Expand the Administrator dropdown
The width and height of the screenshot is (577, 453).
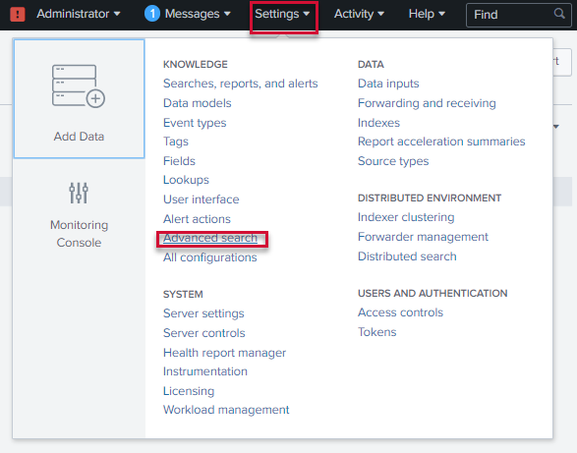coord(79,14)
